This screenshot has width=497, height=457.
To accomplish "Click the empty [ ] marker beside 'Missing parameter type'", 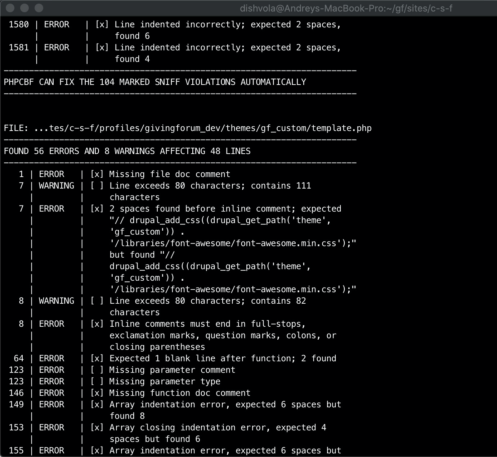I will click(97, 381).
